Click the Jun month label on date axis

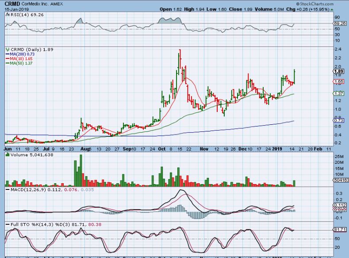point(8,149)
